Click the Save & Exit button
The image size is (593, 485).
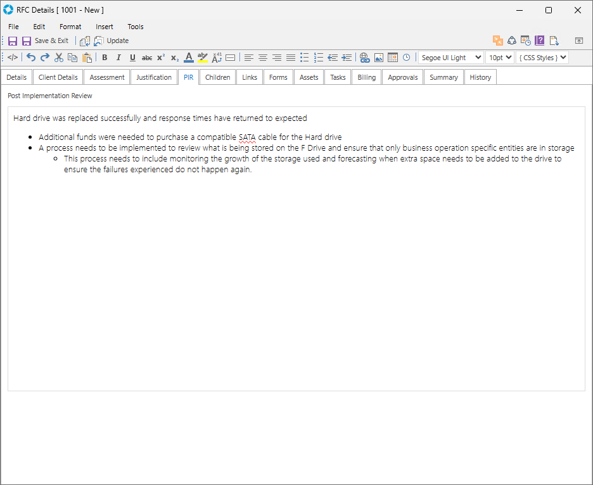click(45, 41)
